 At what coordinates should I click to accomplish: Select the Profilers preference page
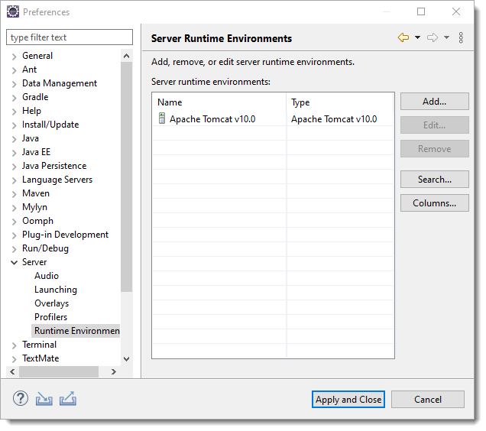(x=51, y=317)
